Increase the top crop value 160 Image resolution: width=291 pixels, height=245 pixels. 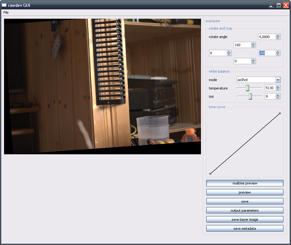click(x=253, y=44)
